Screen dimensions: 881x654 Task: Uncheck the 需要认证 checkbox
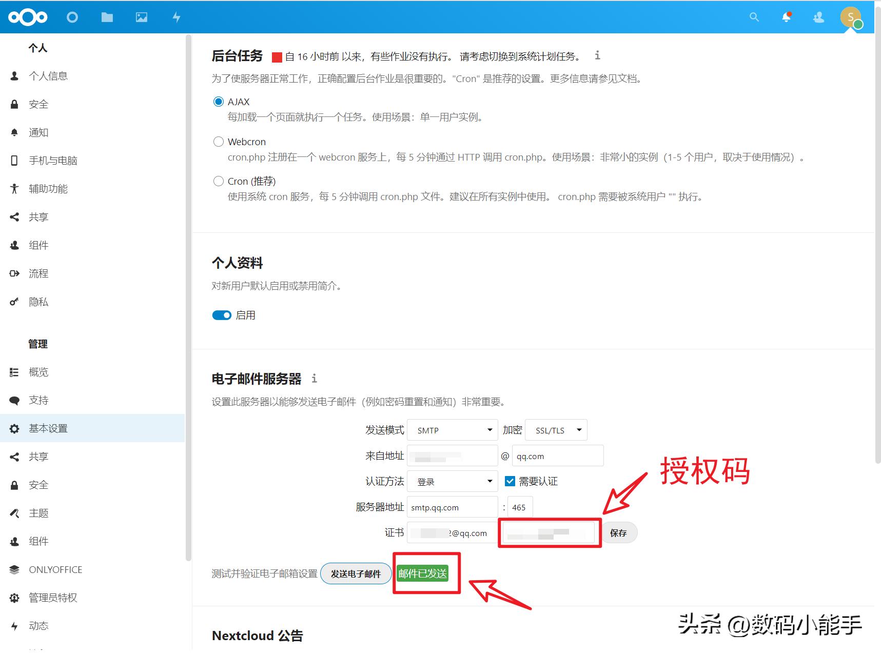pyautogui.click(x=510, y=481)
